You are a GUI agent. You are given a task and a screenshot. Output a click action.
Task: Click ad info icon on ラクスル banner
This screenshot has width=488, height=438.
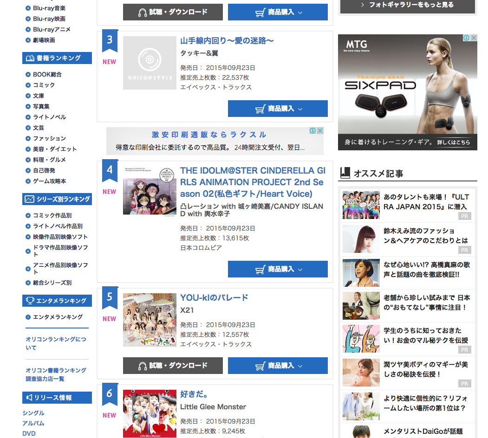tap(313, 131)
